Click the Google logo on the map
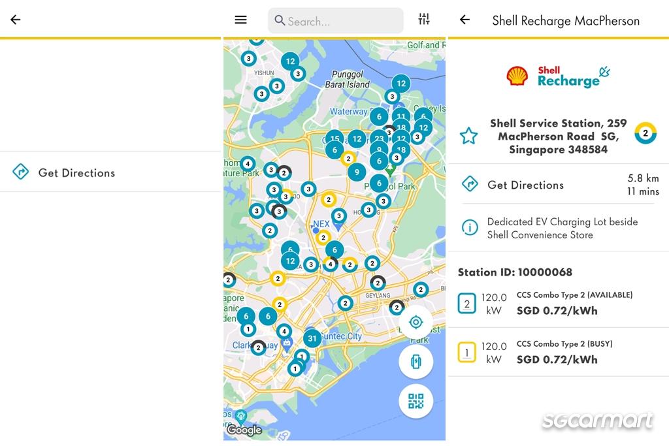 click(x=244, y=430)
